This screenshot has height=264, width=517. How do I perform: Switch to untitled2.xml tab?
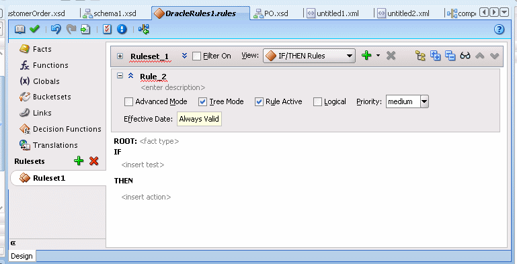click(403, 13)
